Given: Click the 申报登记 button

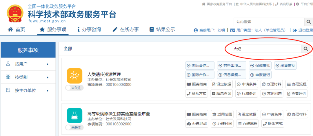Looking at the screenshot, I should (260, 75).
